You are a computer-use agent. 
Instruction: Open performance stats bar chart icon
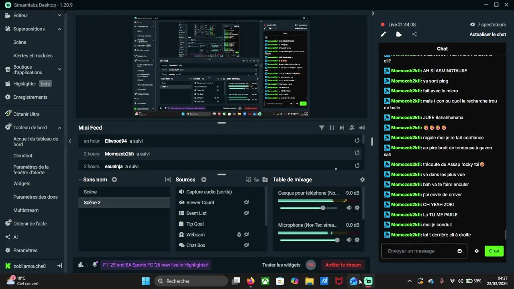[x=81, y=265]
